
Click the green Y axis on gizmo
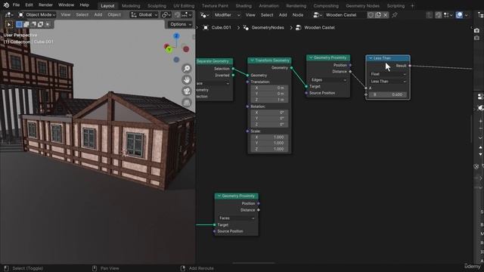coord(169,49)
